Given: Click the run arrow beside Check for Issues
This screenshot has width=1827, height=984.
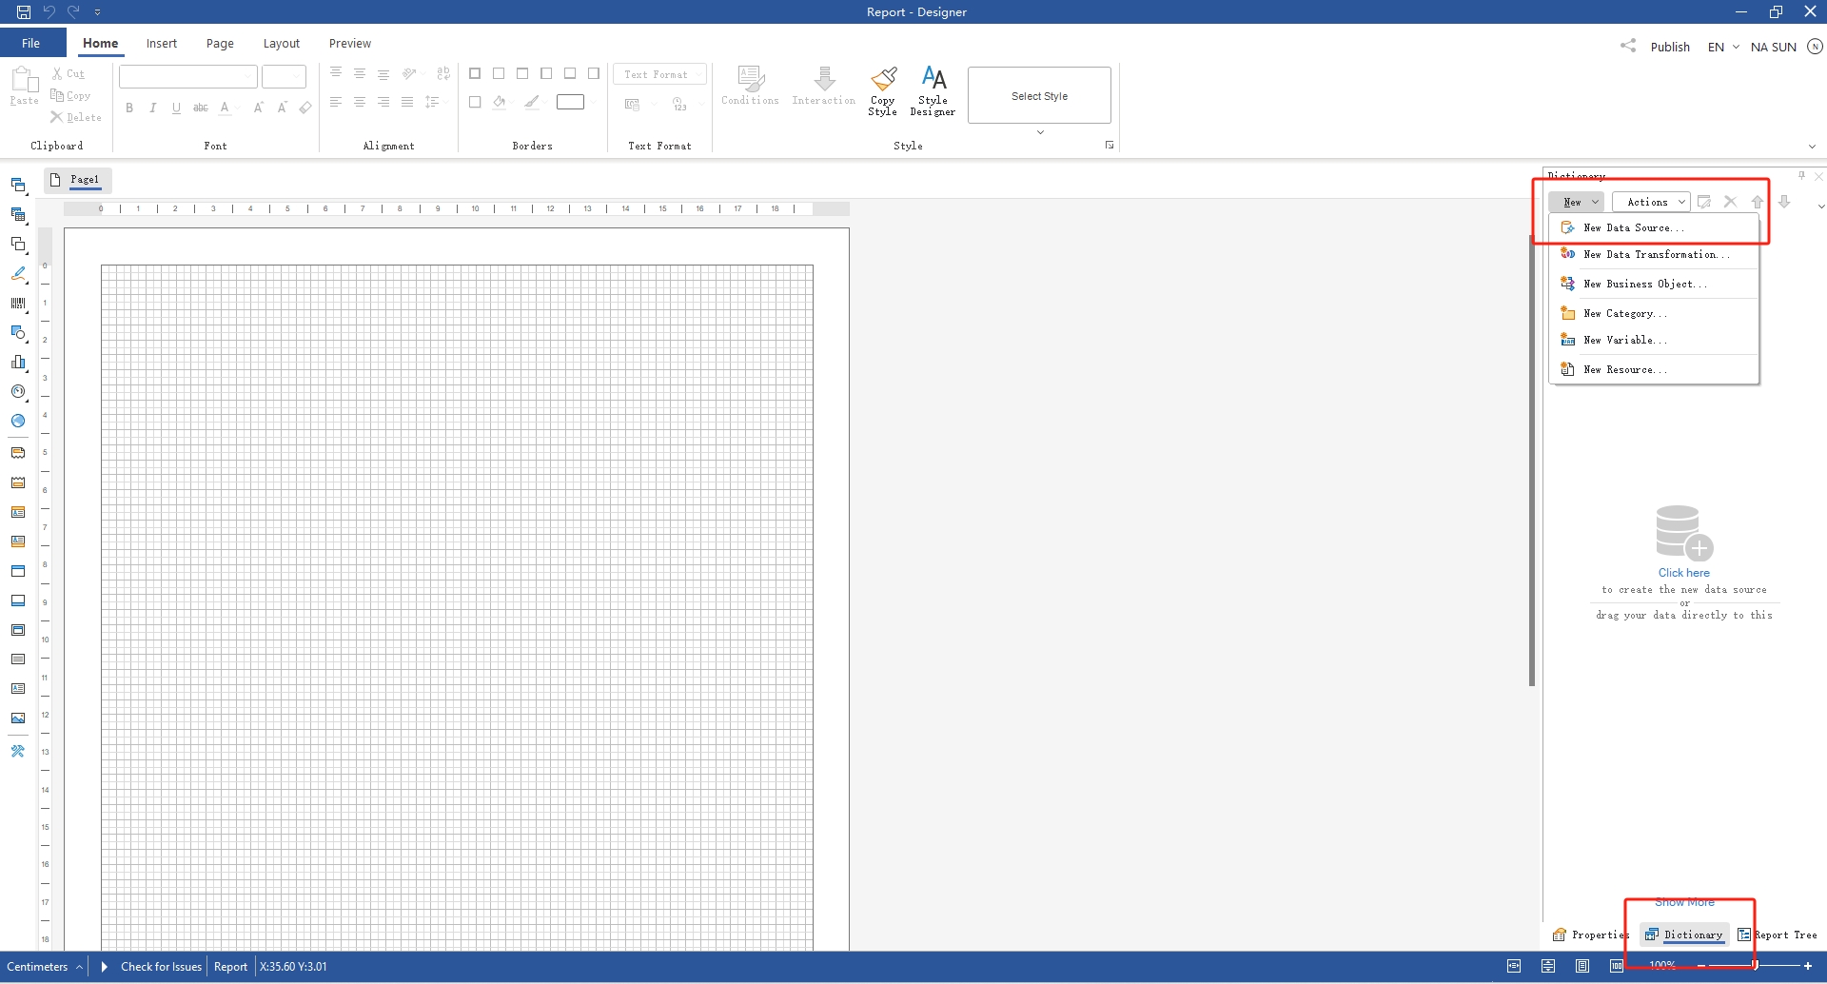Looking at the screenshot, I should point(105,967).
